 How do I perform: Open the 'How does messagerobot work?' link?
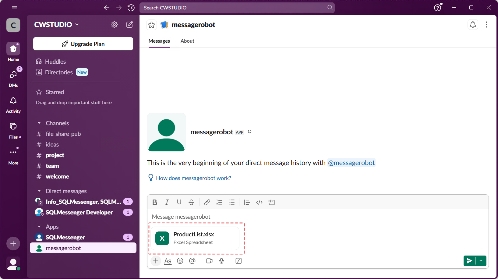(193, 178)
